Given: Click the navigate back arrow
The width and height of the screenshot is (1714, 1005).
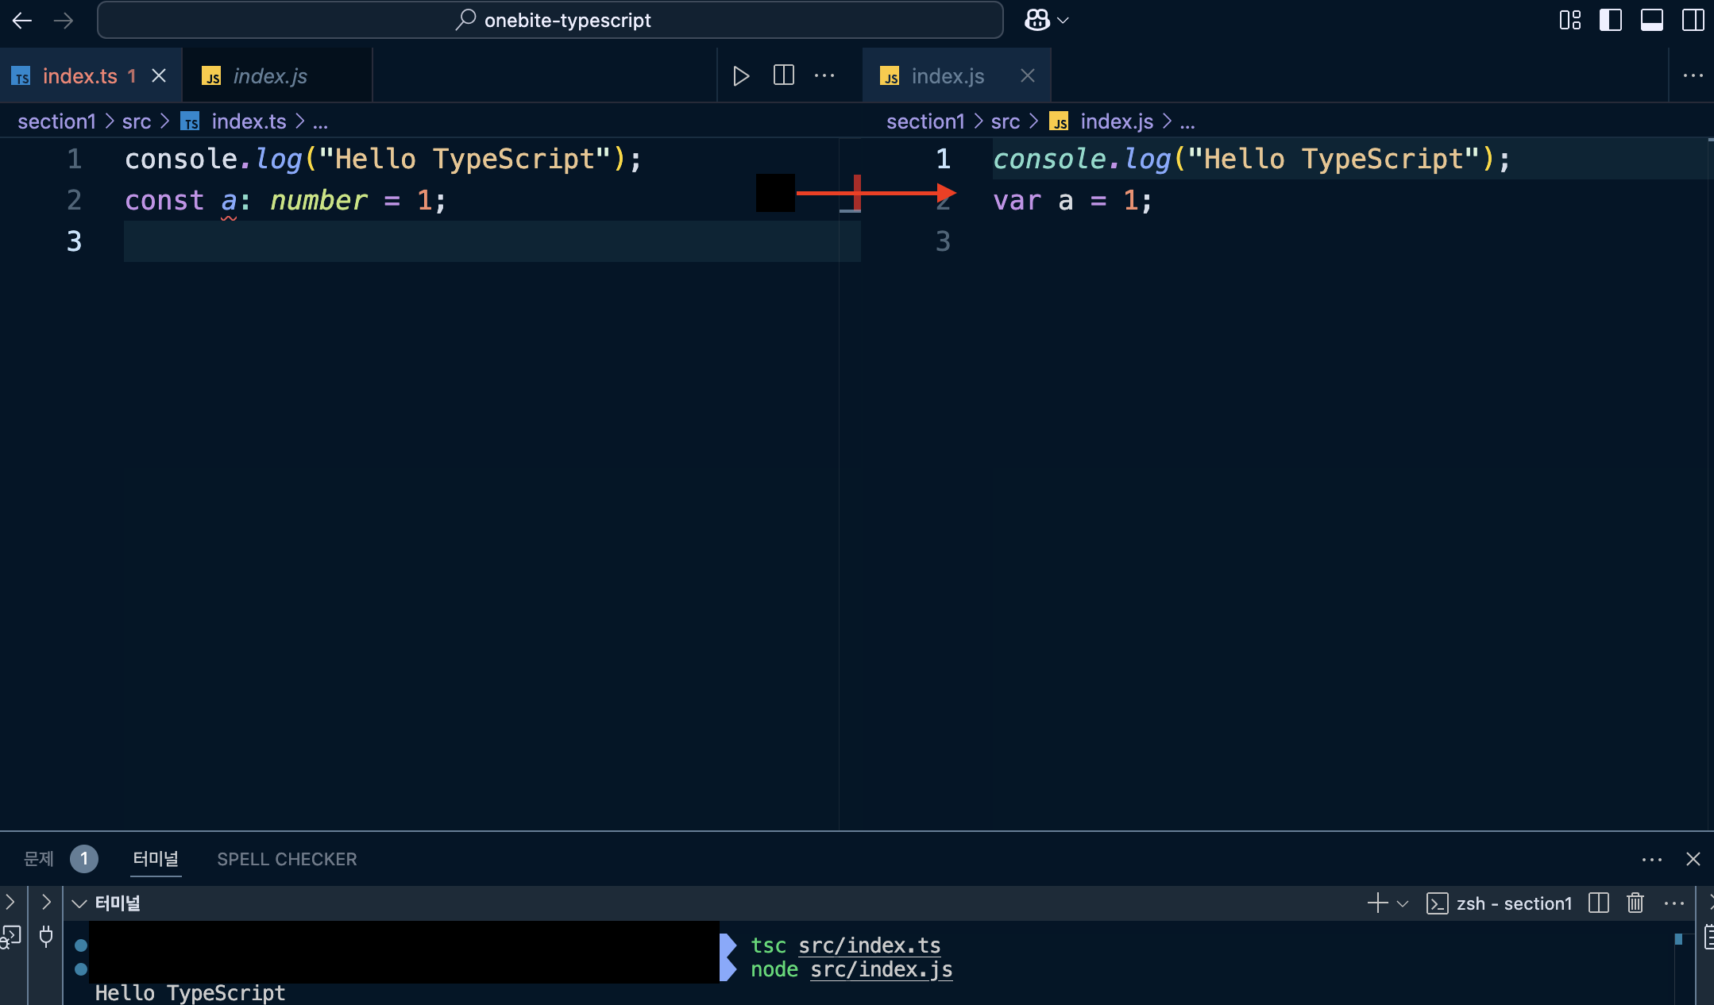Looking at the screenshot, I should click(22, 20).
